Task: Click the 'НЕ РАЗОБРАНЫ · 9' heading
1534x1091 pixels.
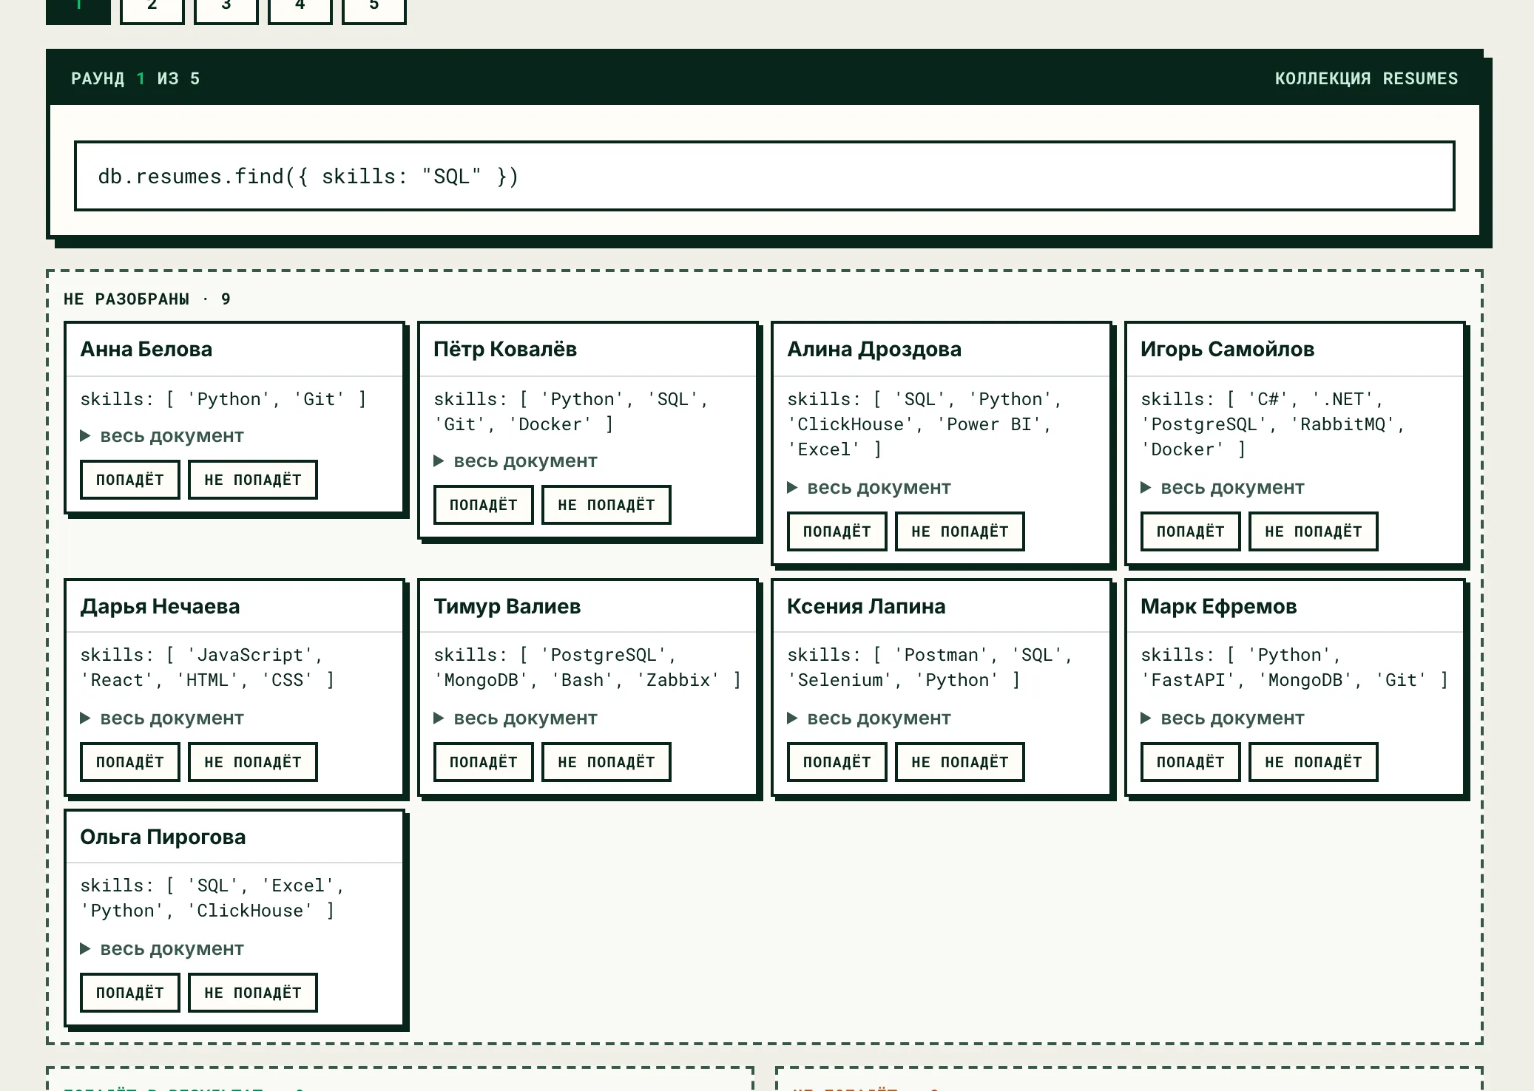Action: pos(147,299)
